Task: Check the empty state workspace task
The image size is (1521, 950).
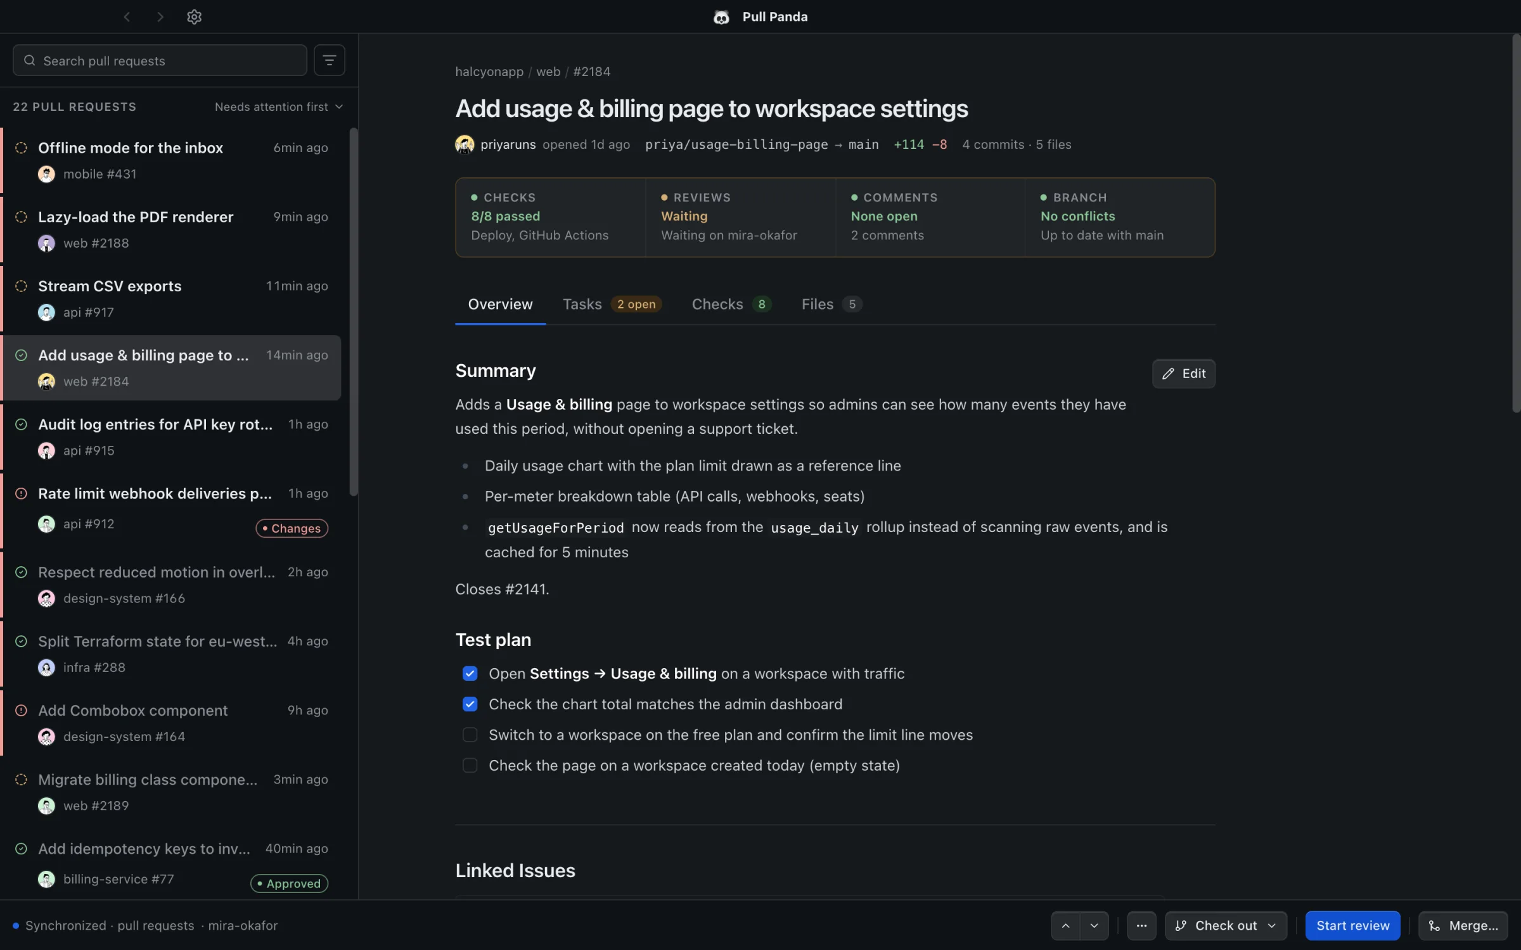Action: [470, 765]
